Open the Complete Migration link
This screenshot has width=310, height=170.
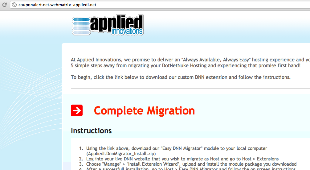coord(144,110)
